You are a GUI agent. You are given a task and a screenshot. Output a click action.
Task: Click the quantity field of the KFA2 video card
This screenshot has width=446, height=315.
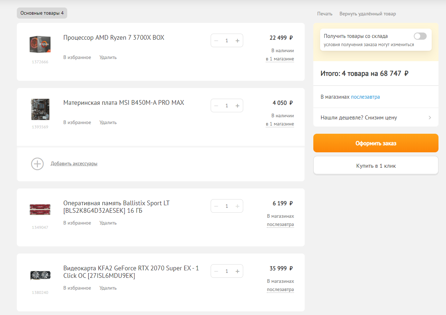pos(227,271)
